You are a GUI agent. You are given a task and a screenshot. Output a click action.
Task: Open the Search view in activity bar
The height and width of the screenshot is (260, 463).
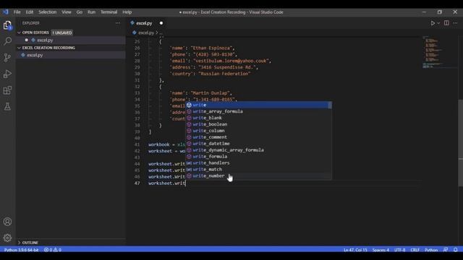[x=7, y=41]
